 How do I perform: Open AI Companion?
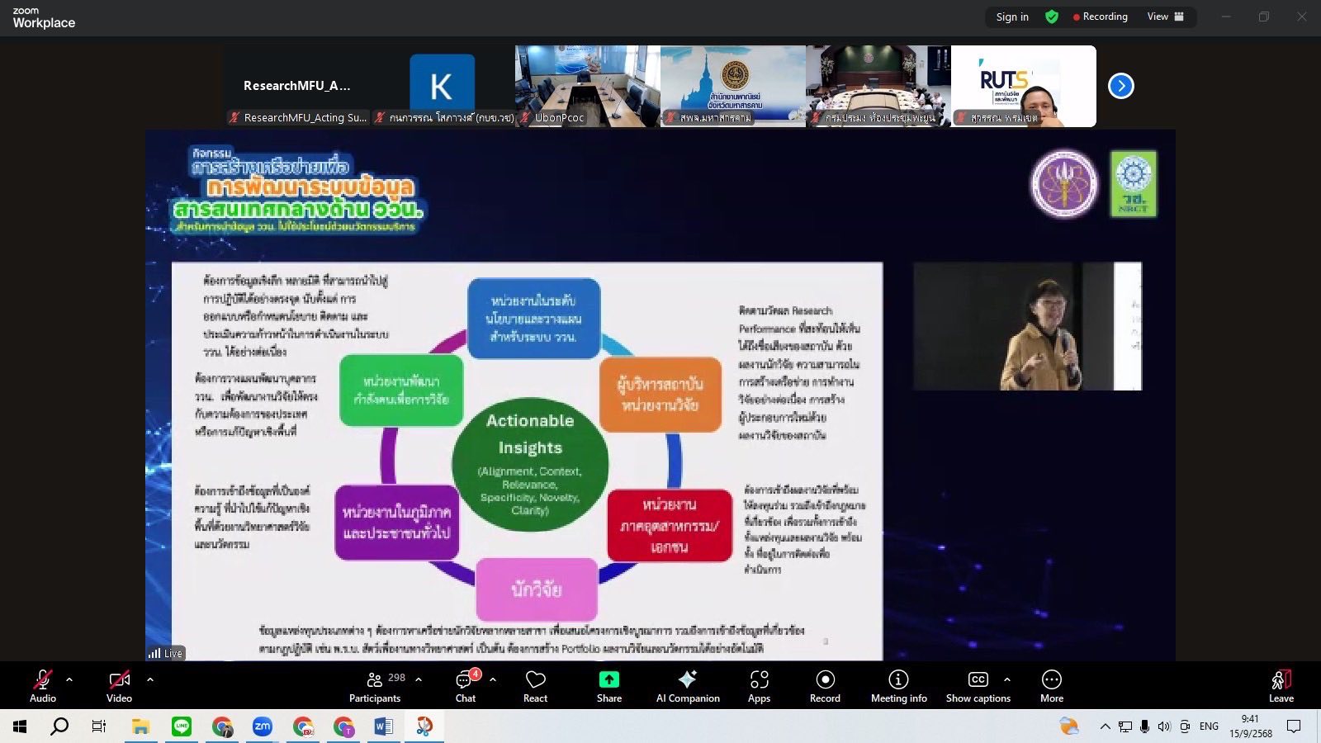687,684
